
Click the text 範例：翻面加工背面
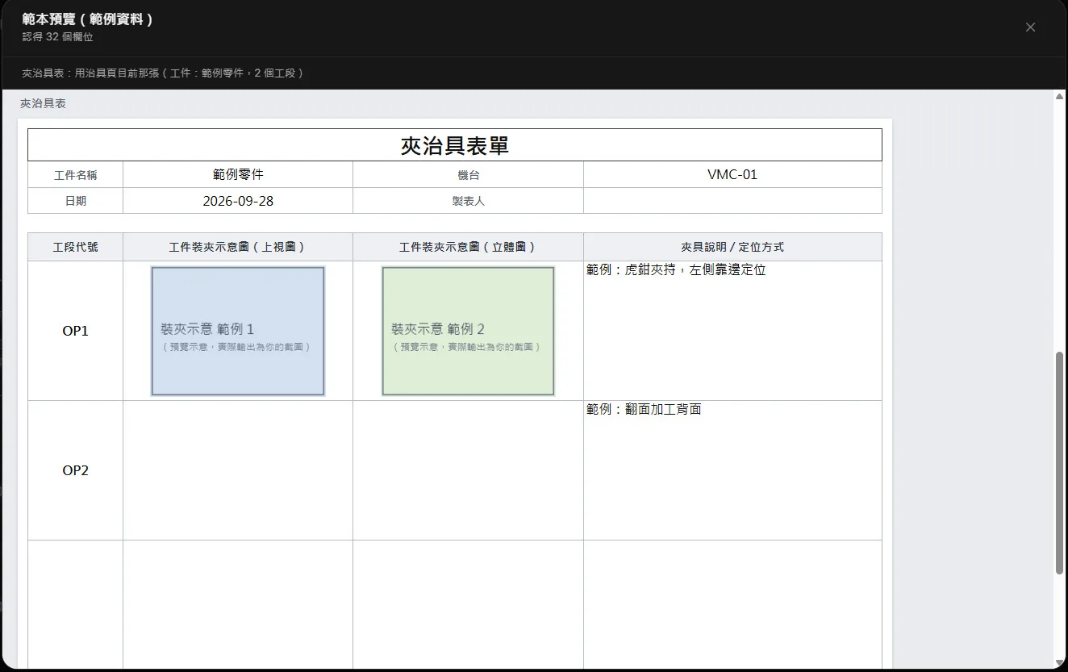[x=644, y=410]
